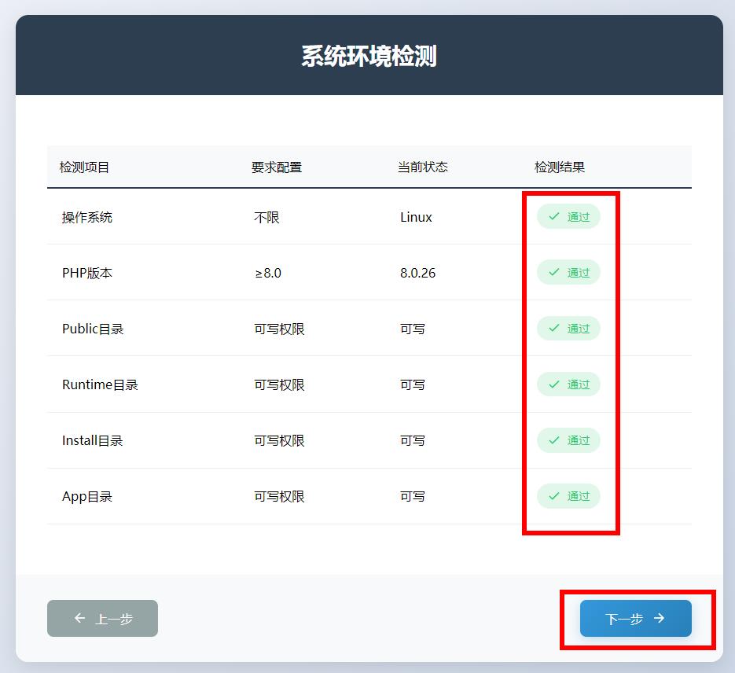This screenshot has height=673, width=735.
Task: Click the 8.0.26 version text in PHP版本 row
Action: click(x=417, y=273)
